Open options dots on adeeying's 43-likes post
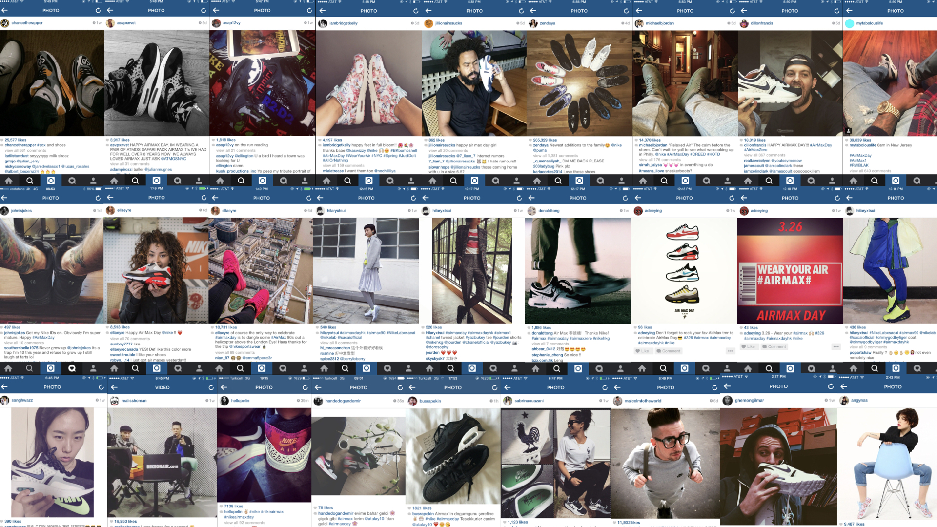The image size is (937, 527). point(836,346)
